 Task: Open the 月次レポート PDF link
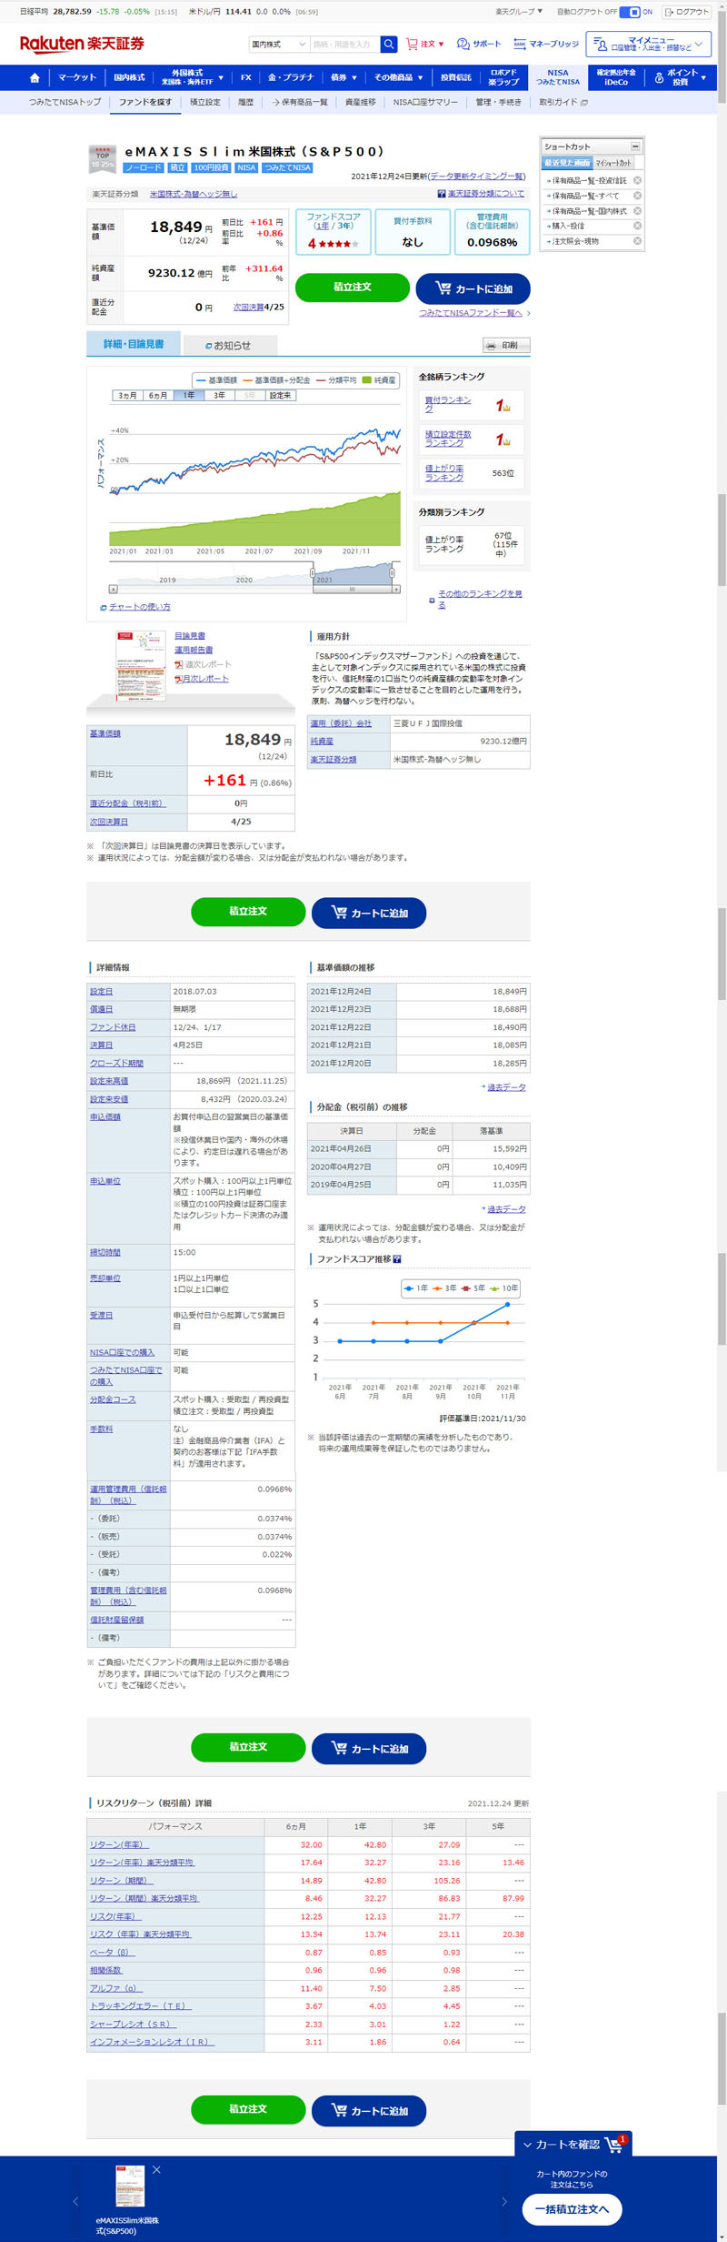click(204, 679)
